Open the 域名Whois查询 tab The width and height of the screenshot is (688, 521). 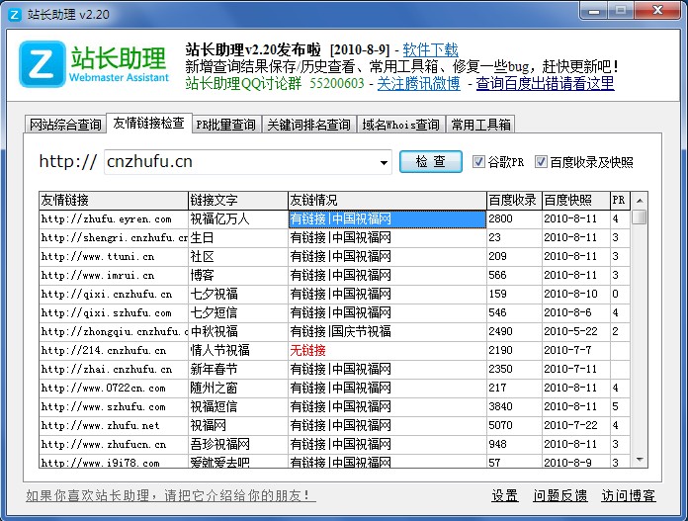pyautogui.click(x=401, y=125)
